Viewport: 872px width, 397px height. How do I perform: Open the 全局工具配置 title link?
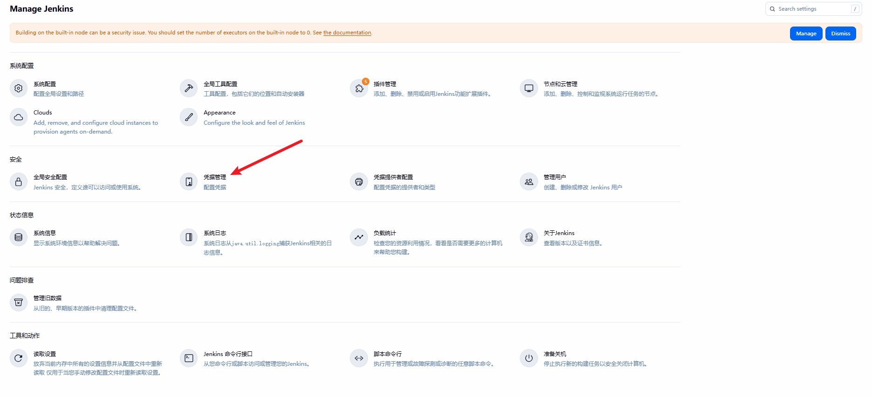coord(220,84)
